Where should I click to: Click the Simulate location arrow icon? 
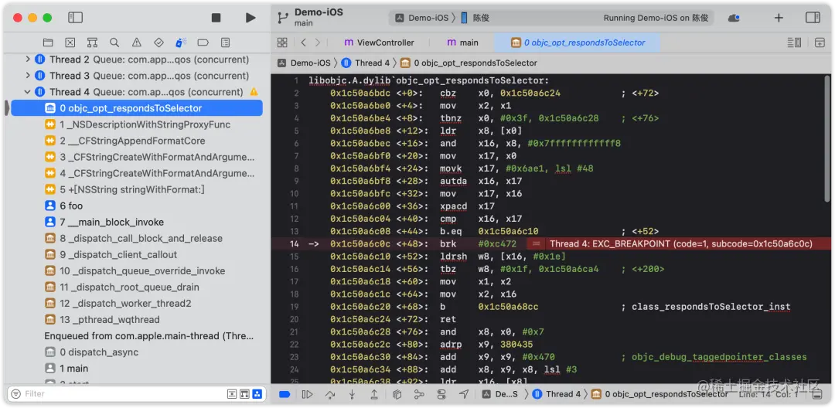[464, 394]
